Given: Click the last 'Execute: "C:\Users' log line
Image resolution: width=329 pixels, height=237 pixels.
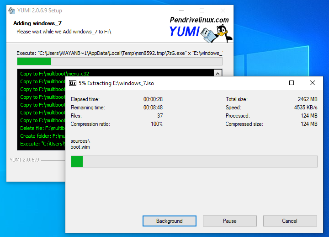Looking at the screenshot, I should pyautogui.click(x=42, y=144).
